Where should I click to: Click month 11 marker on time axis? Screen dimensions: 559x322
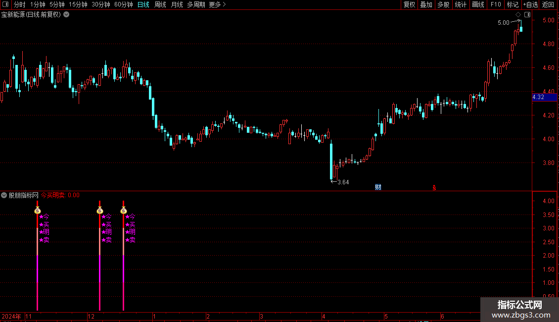tap(29, 316)
